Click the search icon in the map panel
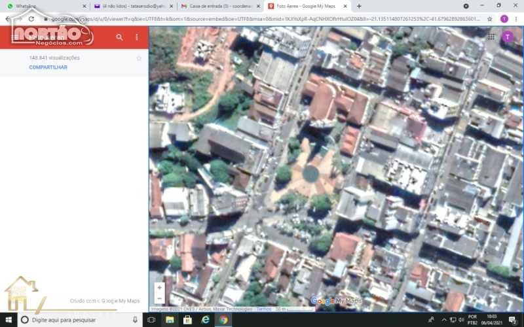Image resolution: width=524 pixels, height=327 pixels. click(x=119, y=37)
